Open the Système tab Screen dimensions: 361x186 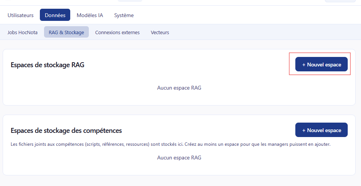point(124,15)
